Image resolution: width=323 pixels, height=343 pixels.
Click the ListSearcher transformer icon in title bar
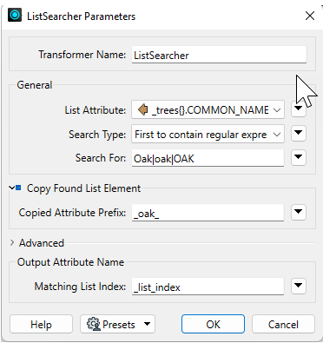click(15, 15)
